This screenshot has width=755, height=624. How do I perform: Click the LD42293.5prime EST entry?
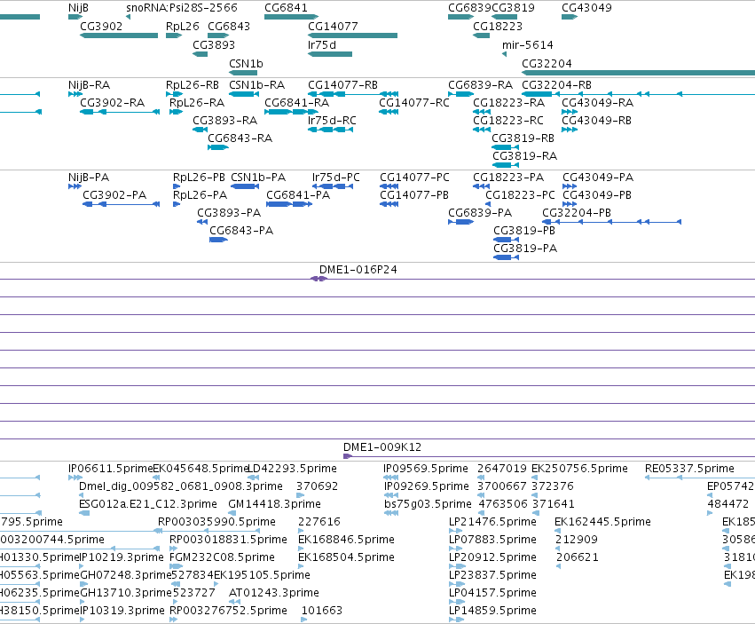254,478
